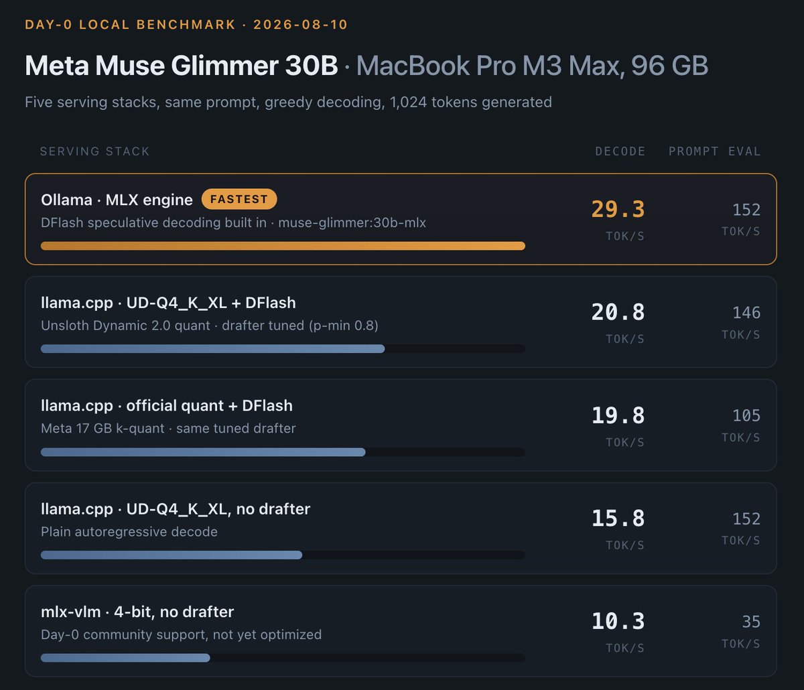The image size is (804, 690).
Task: Select the llama.cpp official quant + DFlash title
Action: coord(167,405)
